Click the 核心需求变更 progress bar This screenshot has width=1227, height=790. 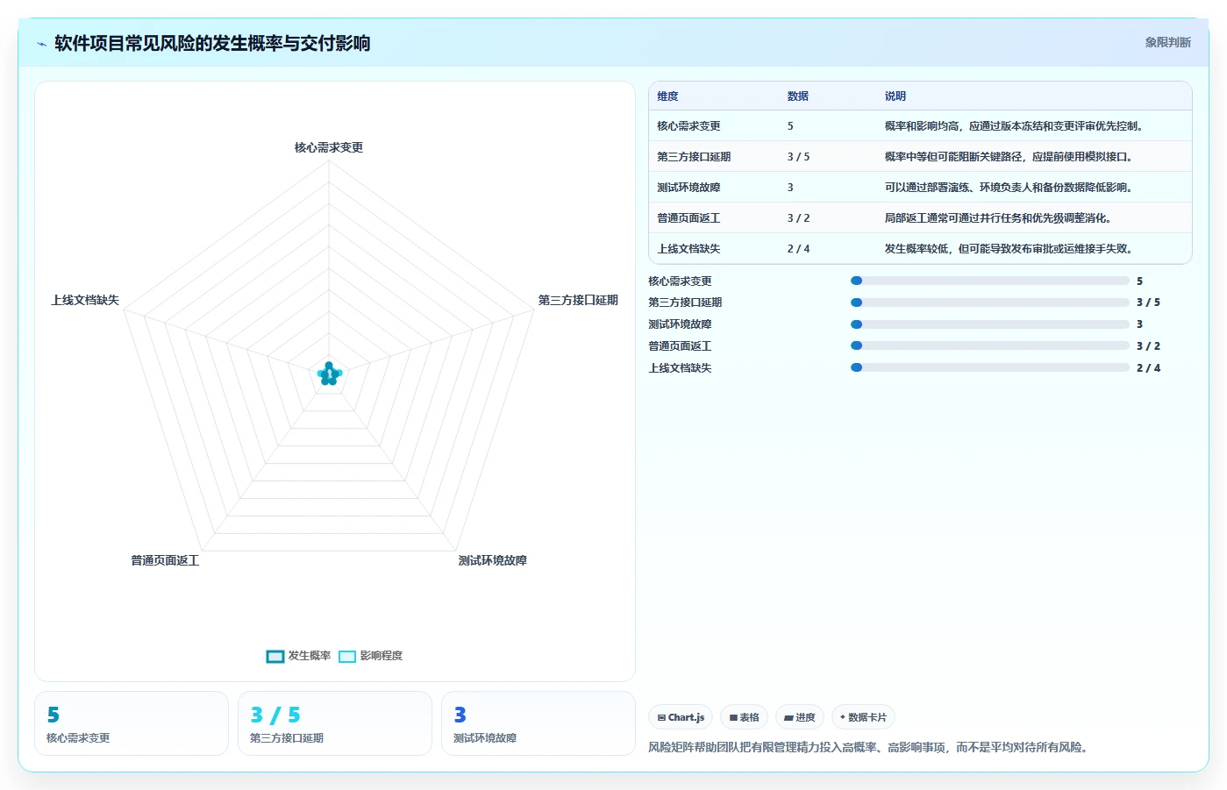(990, 281)
